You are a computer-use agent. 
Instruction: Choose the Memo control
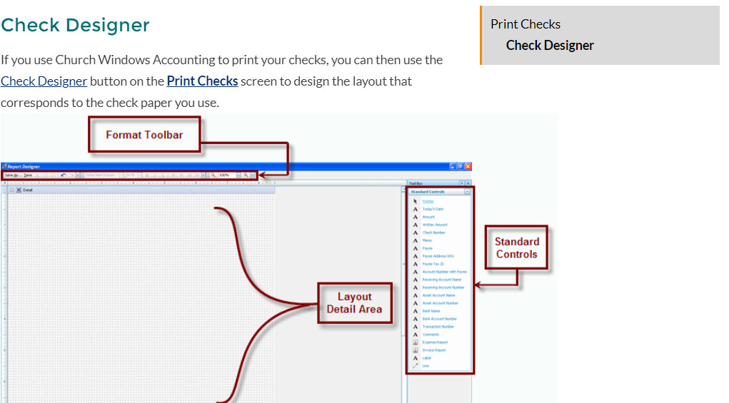pos(427,240)
